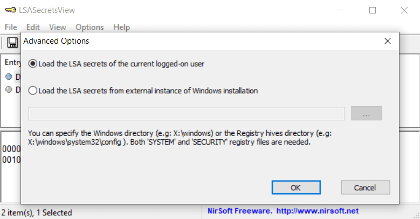The image size is (420, 219).
Task: Select the blue globe entry icon
Action: (x=9, y=77)
